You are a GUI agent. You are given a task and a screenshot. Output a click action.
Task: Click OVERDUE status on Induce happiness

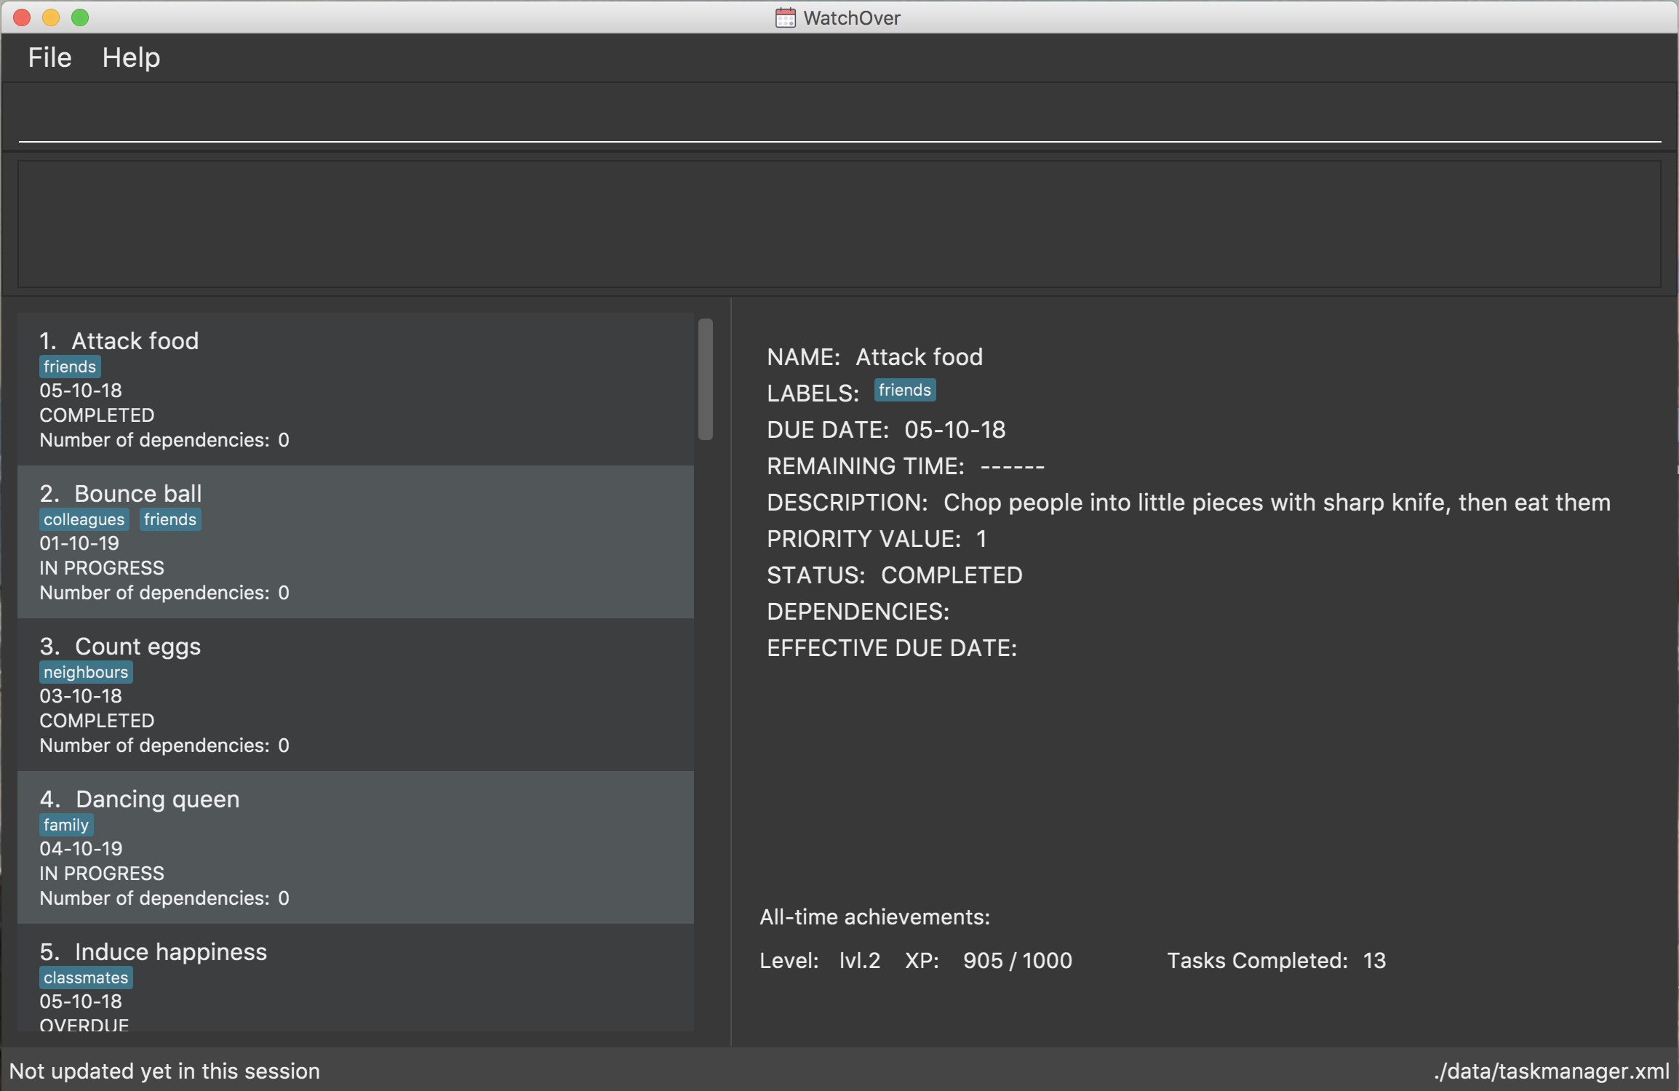84,1024
